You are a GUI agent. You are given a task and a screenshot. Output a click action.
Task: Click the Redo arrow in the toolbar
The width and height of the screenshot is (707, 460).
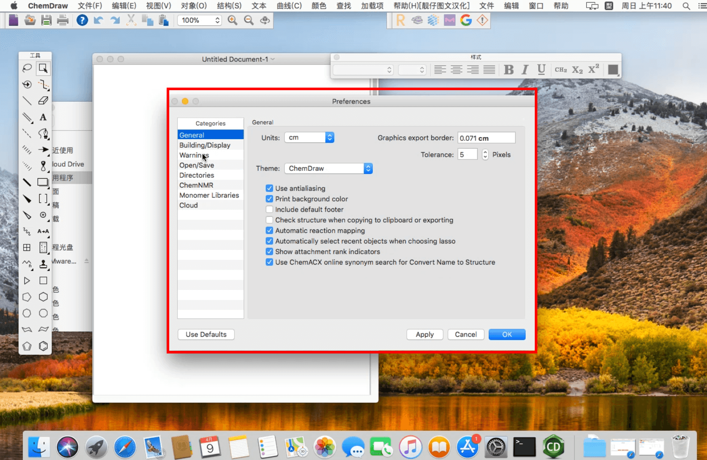[115, 20]
